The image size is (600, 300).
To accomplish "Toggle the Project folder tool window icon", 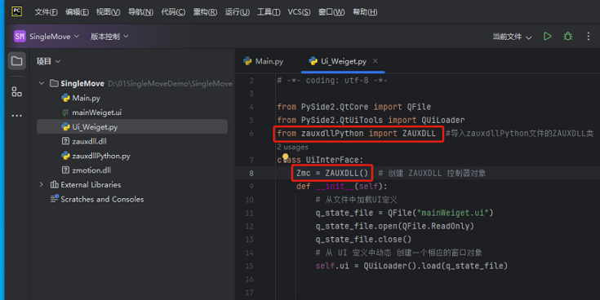I will [x=17, y=61].
